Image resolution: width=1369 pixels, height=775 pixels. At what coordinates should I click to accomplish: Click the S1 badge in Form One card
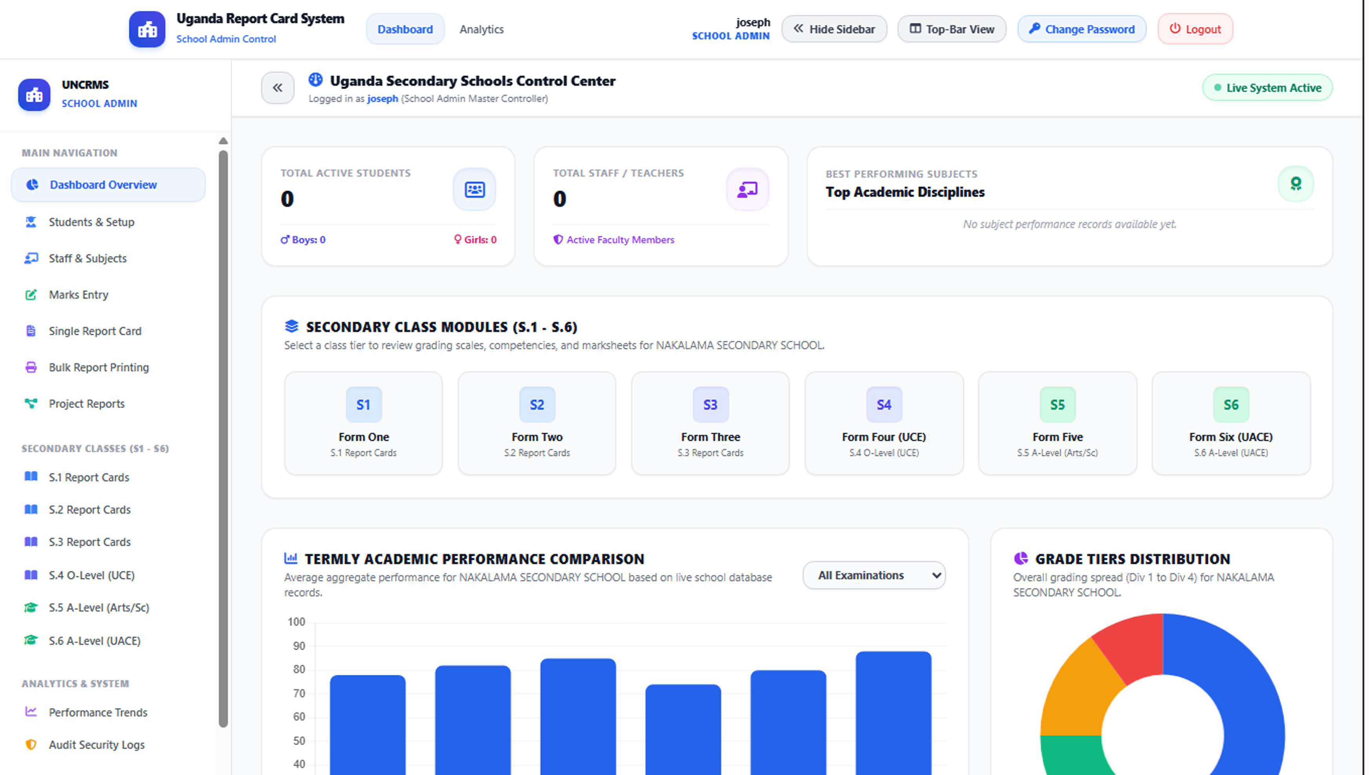click(363, 404)
